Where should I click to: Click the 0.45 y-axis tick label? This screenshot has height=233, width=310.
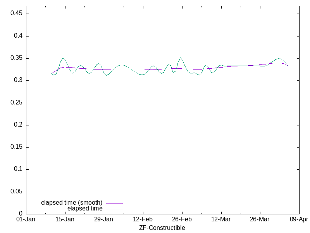tap(15, 14)
